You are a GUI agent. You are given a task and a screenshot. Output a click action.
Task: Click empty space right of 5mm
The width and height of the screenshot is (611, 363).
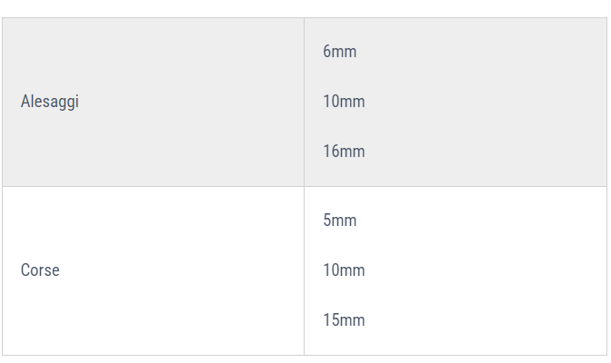pos(479,221)
